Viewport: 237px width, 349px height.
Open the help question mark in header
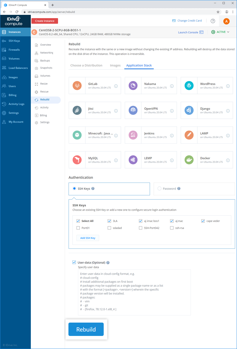[x=213, y=21]
